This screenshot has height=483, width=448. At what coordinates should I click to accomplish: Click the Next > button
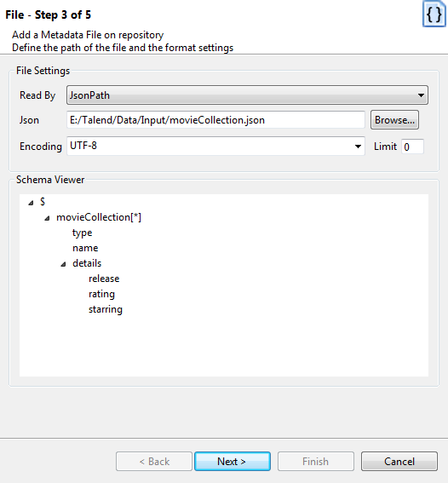pyautogui.click(x=233, y=461)
